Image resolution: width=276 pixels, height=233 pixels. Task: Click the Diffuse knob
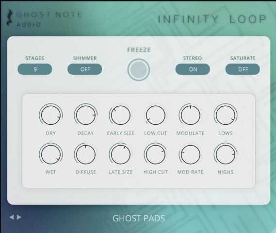tap(86, 155)
